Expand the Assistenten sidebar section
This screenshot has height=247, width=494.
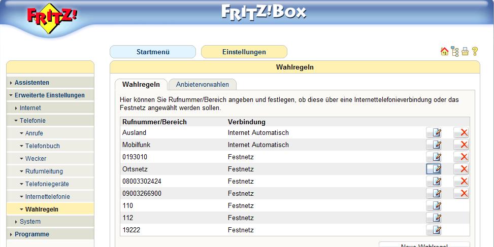(32, 83)
